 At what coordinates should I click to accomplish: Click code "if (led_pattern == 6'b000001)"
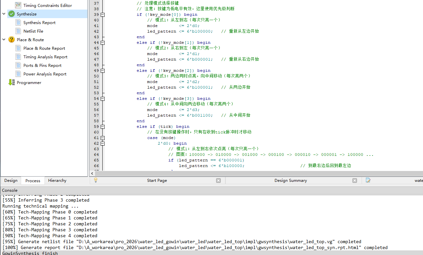206,160
